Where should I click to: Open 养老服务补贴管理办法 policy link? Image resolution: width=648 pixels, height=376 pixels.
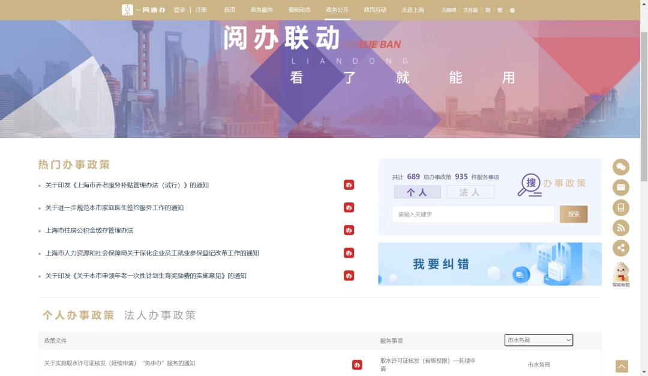[127, 186]
